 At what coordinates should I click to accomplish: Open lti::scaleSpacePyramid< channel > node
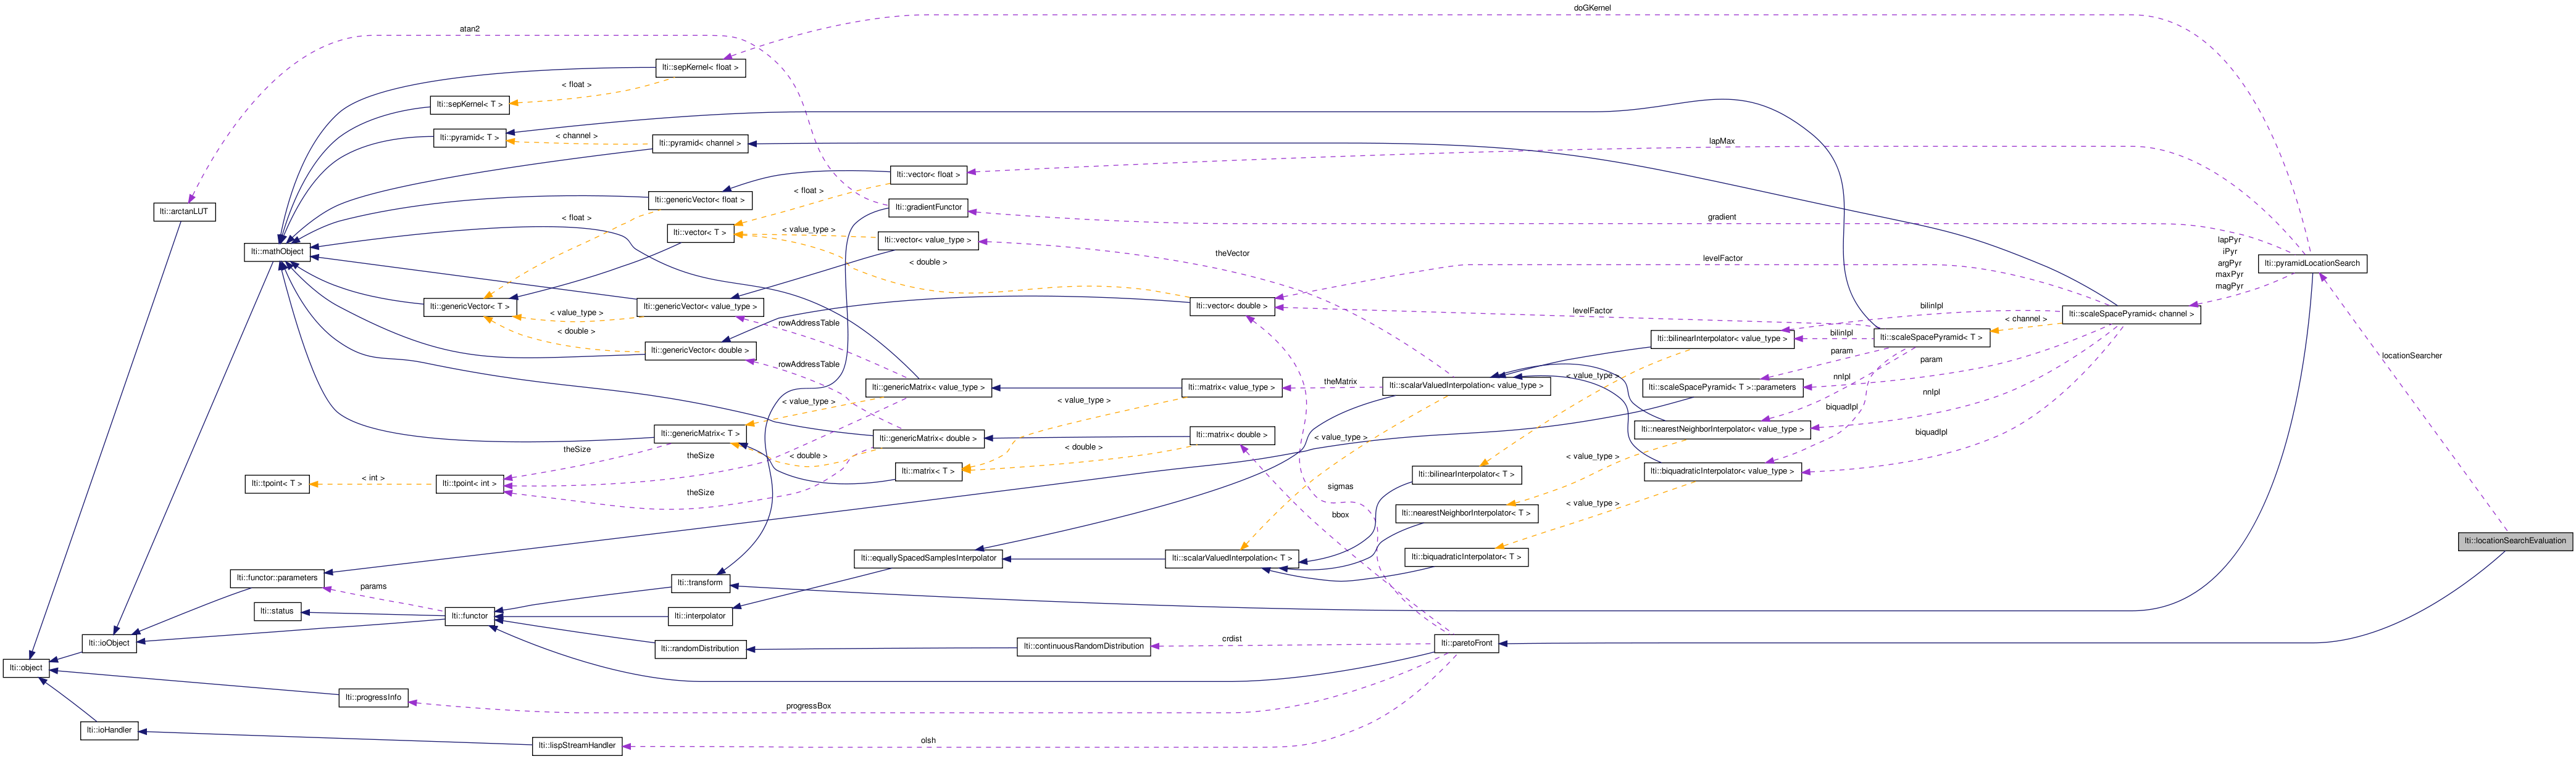2131,314
